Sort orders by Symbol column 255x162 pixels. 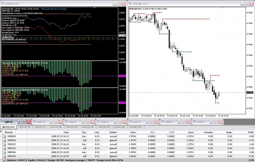[x=109, y=132]
